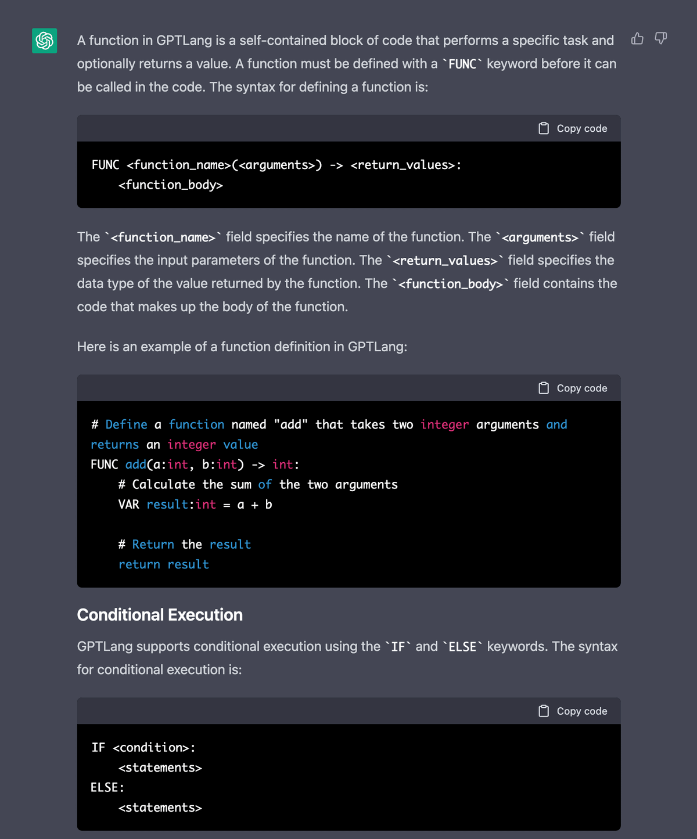Click the inline IF keyword in the text

(398, 647)
